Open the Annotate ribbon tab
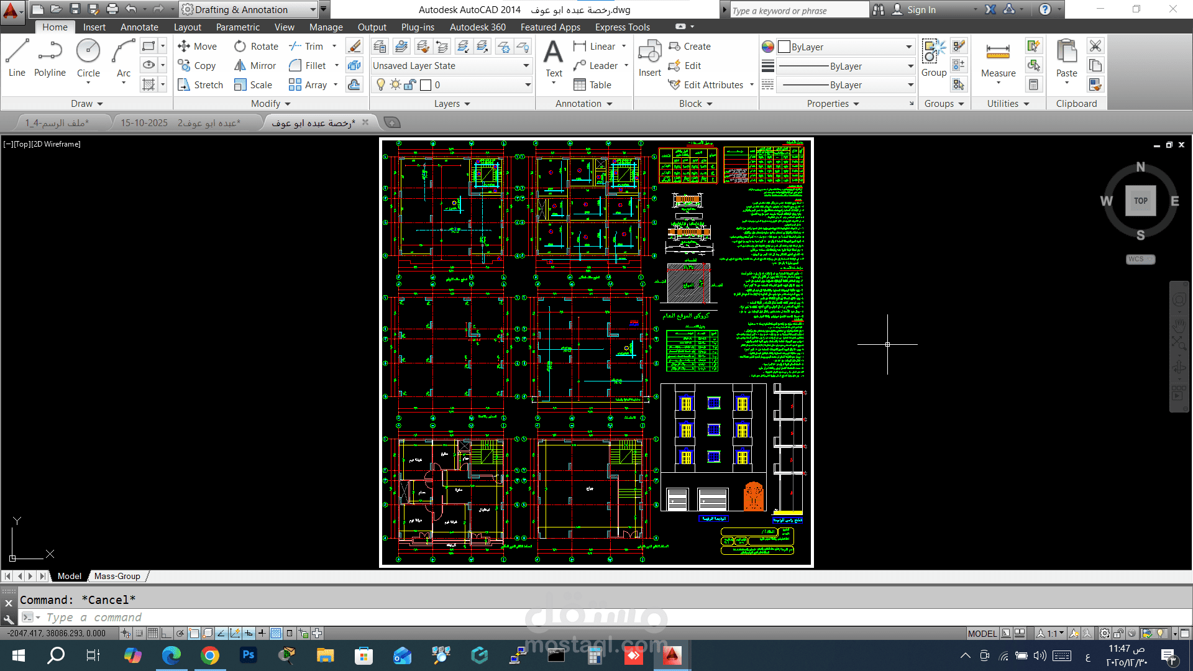1193x671 pixels. 139,27
